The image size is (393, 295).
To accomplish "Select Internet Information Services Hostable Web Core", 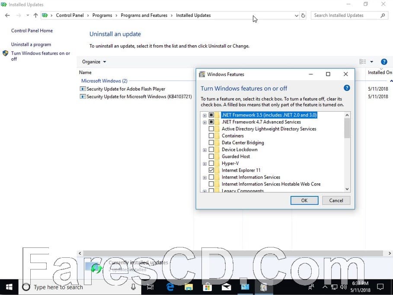I will 271,184.
